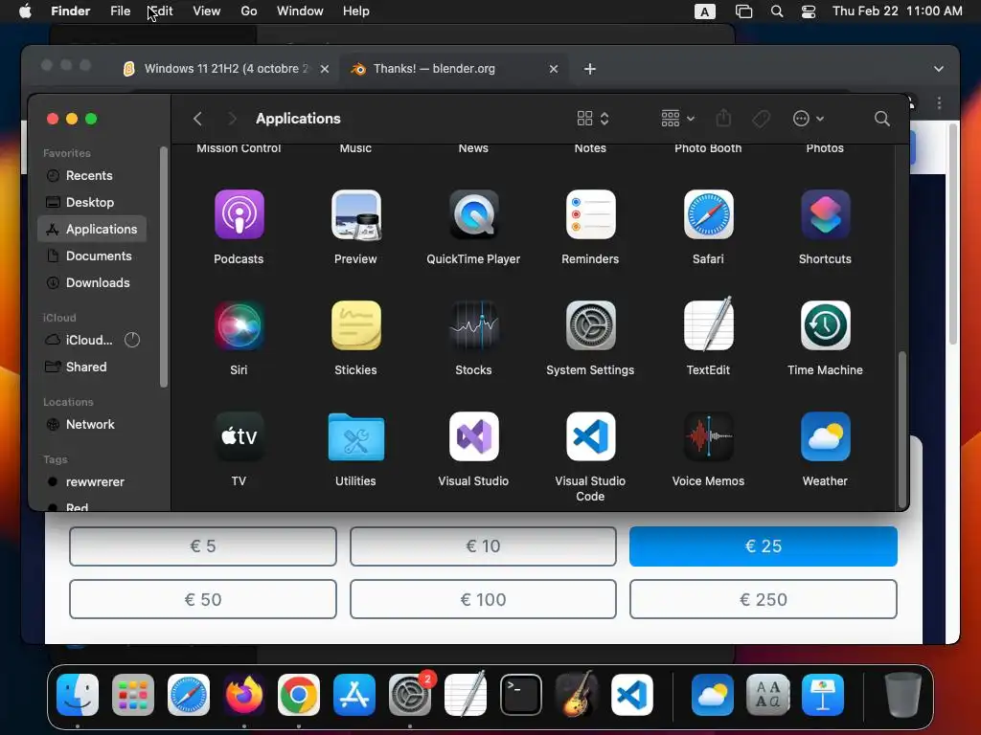981x735 pixels.
Task: Choose the € 100 donation amount
Action: point(483,599)
